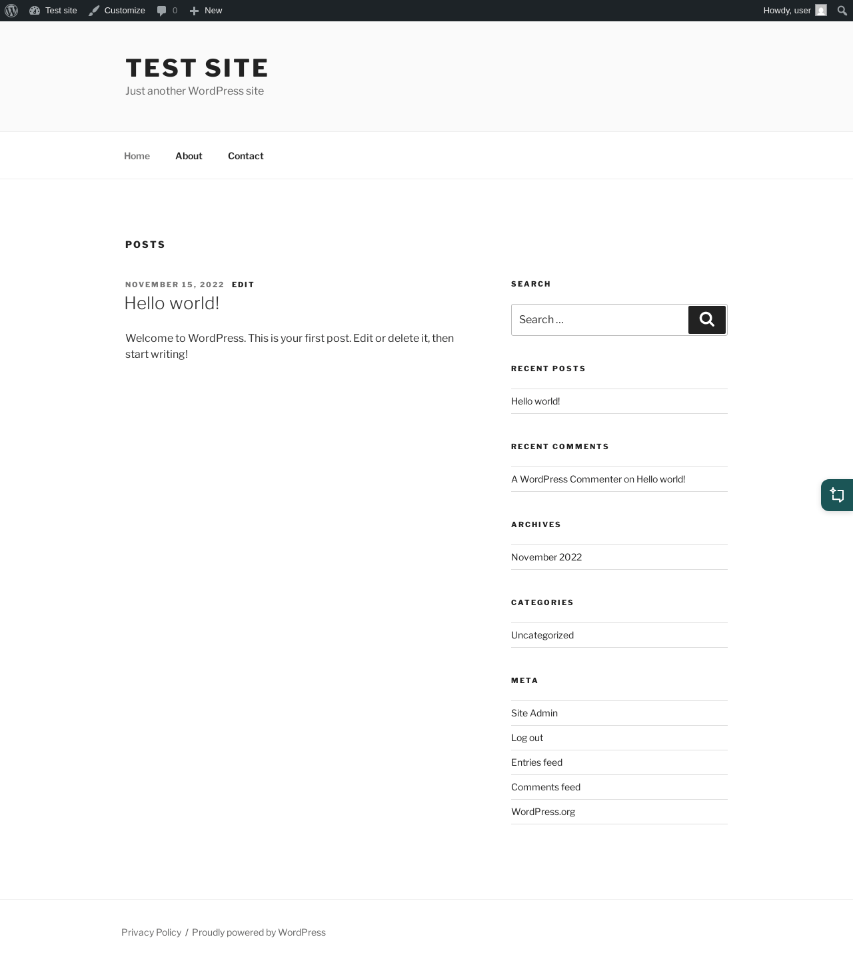
Task: Select Home in the navigation menu
Action: coord(137,156)
